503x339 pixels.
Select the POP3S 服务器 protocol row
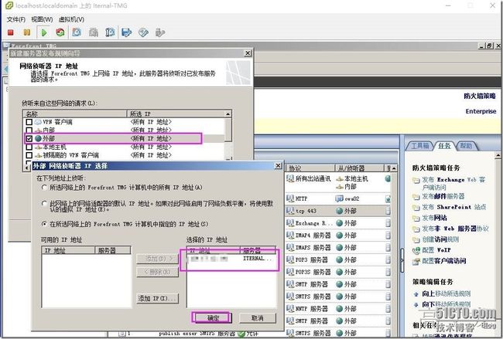(338, 272)
